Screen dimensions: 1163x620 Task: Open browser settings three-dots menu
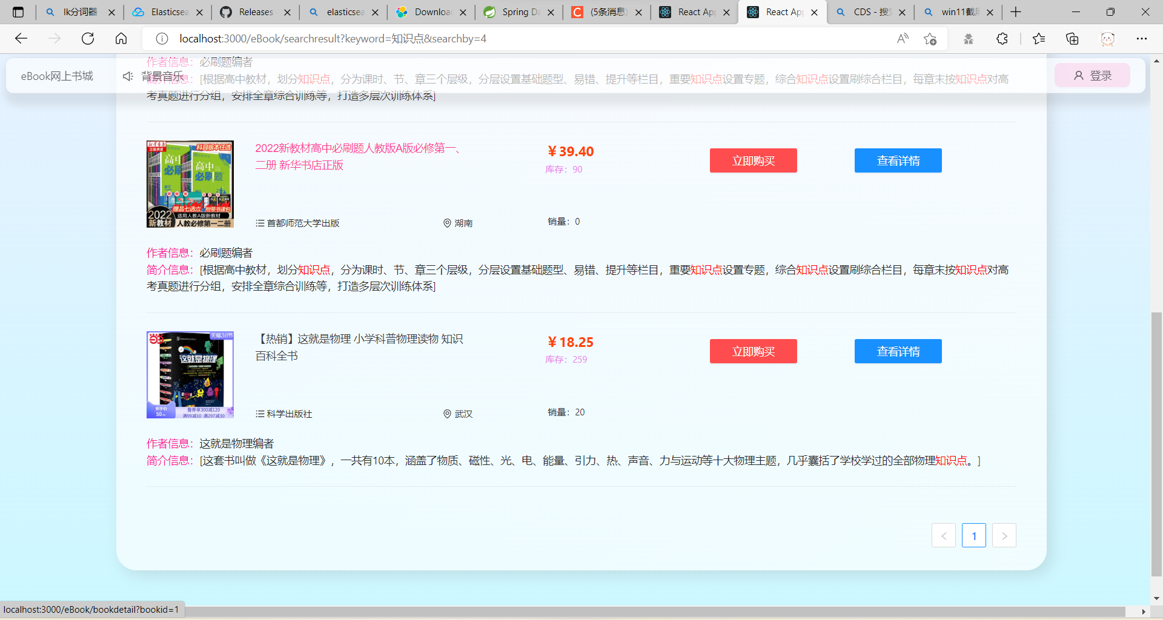(x=1141, y=39)
